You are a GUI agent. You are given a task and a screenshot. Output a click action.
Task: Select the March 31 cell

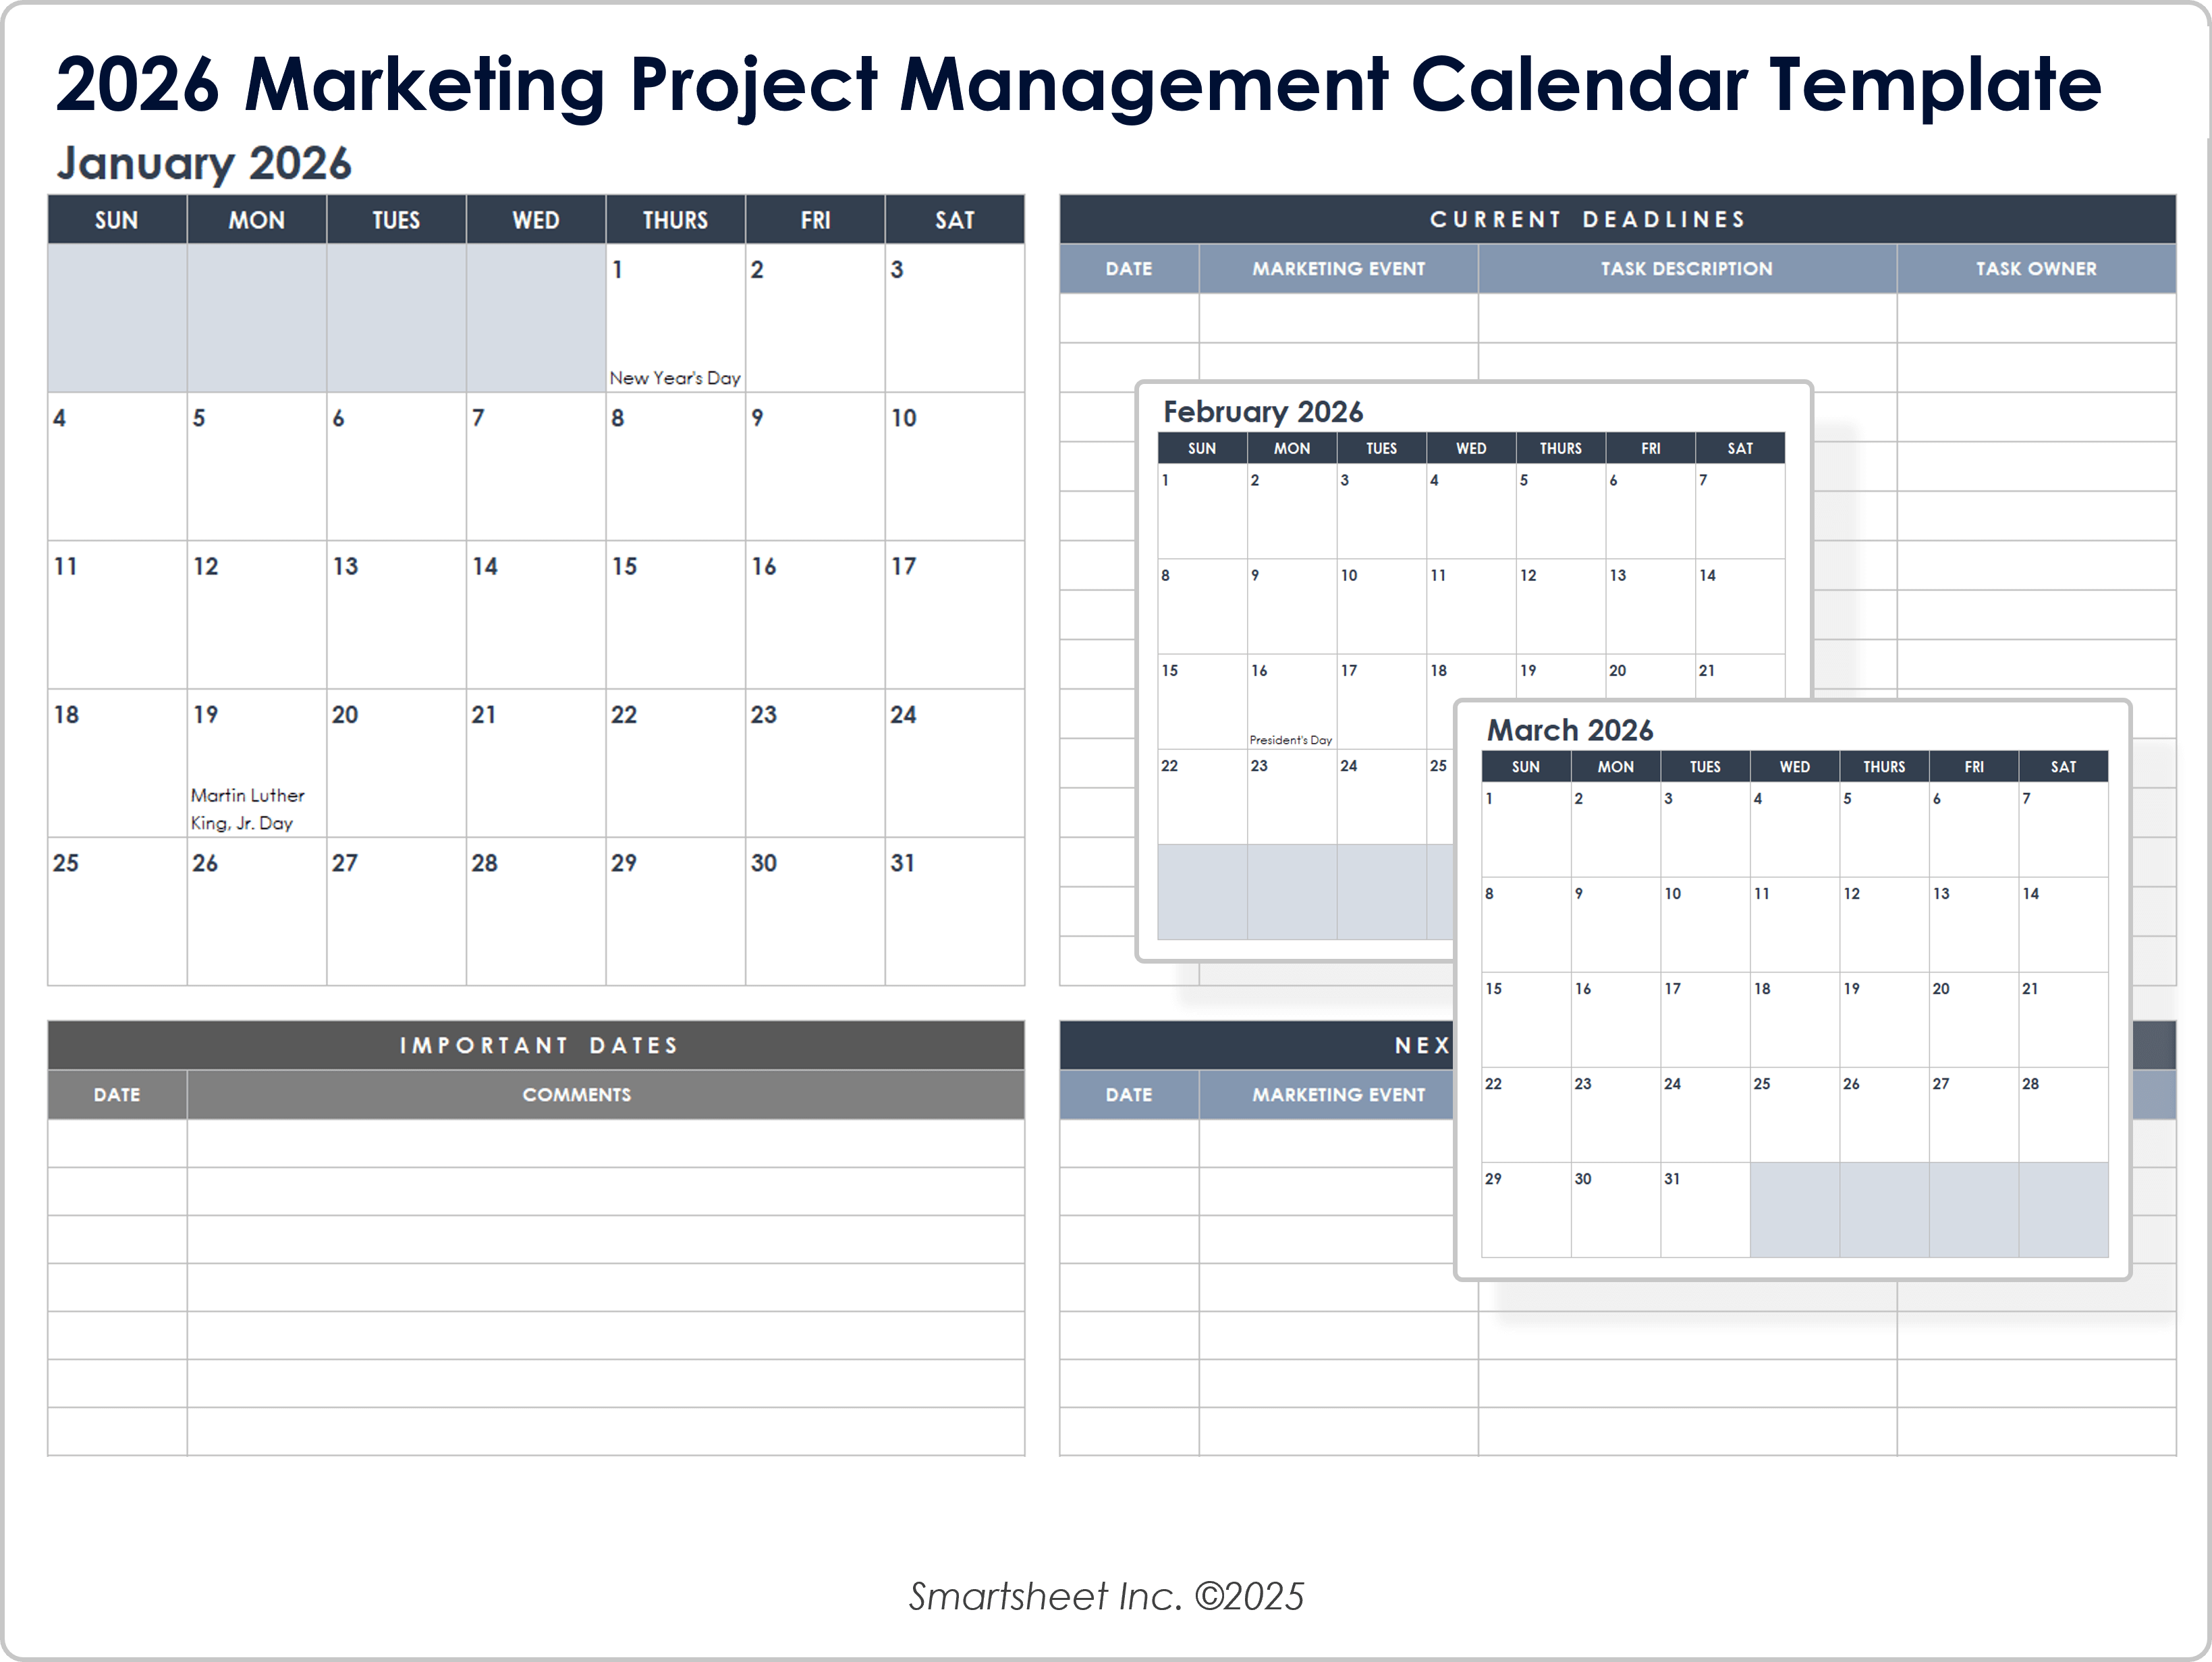pos(1704,1209)
